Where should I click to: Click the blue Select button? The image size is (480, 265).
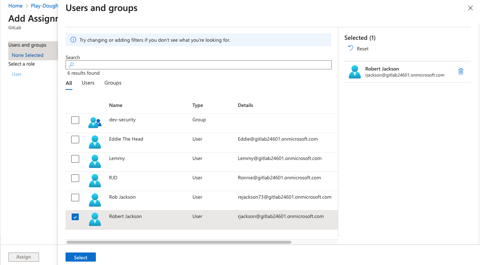point(80,257)
